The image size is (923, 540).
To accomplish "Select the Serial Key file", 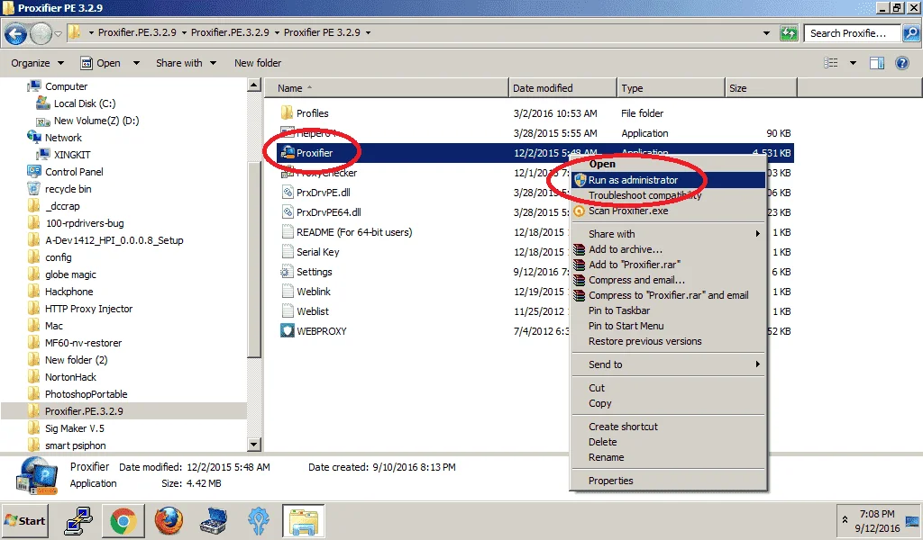I will (x=317, y=251).
